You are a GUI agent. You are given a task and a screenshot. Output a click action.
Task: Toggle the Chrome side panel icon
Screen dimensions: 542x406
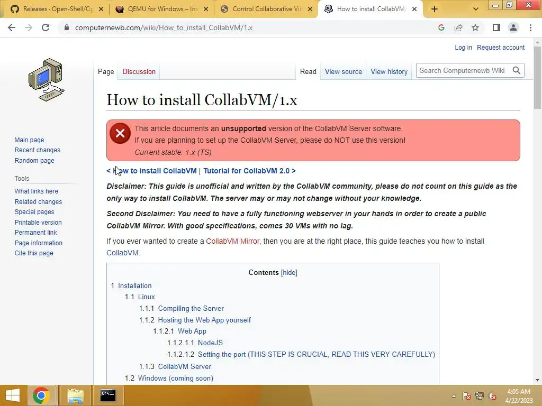point(496,27)
